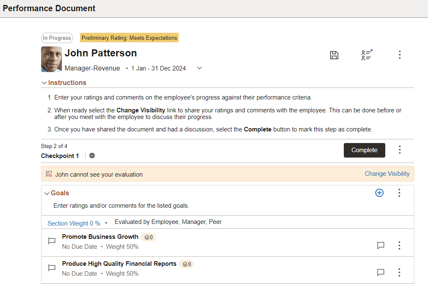
Task: Open the participant evaluations icon with blue dot
Action: pos(366,55)
